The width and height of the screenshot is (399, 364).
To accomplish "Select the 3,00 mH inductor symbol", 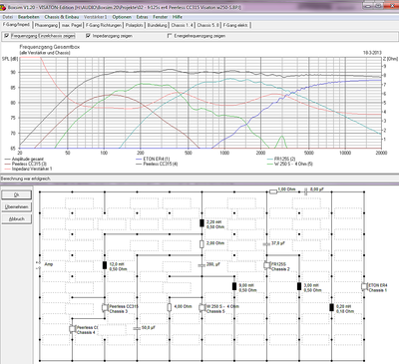I will tap(299, 286).
